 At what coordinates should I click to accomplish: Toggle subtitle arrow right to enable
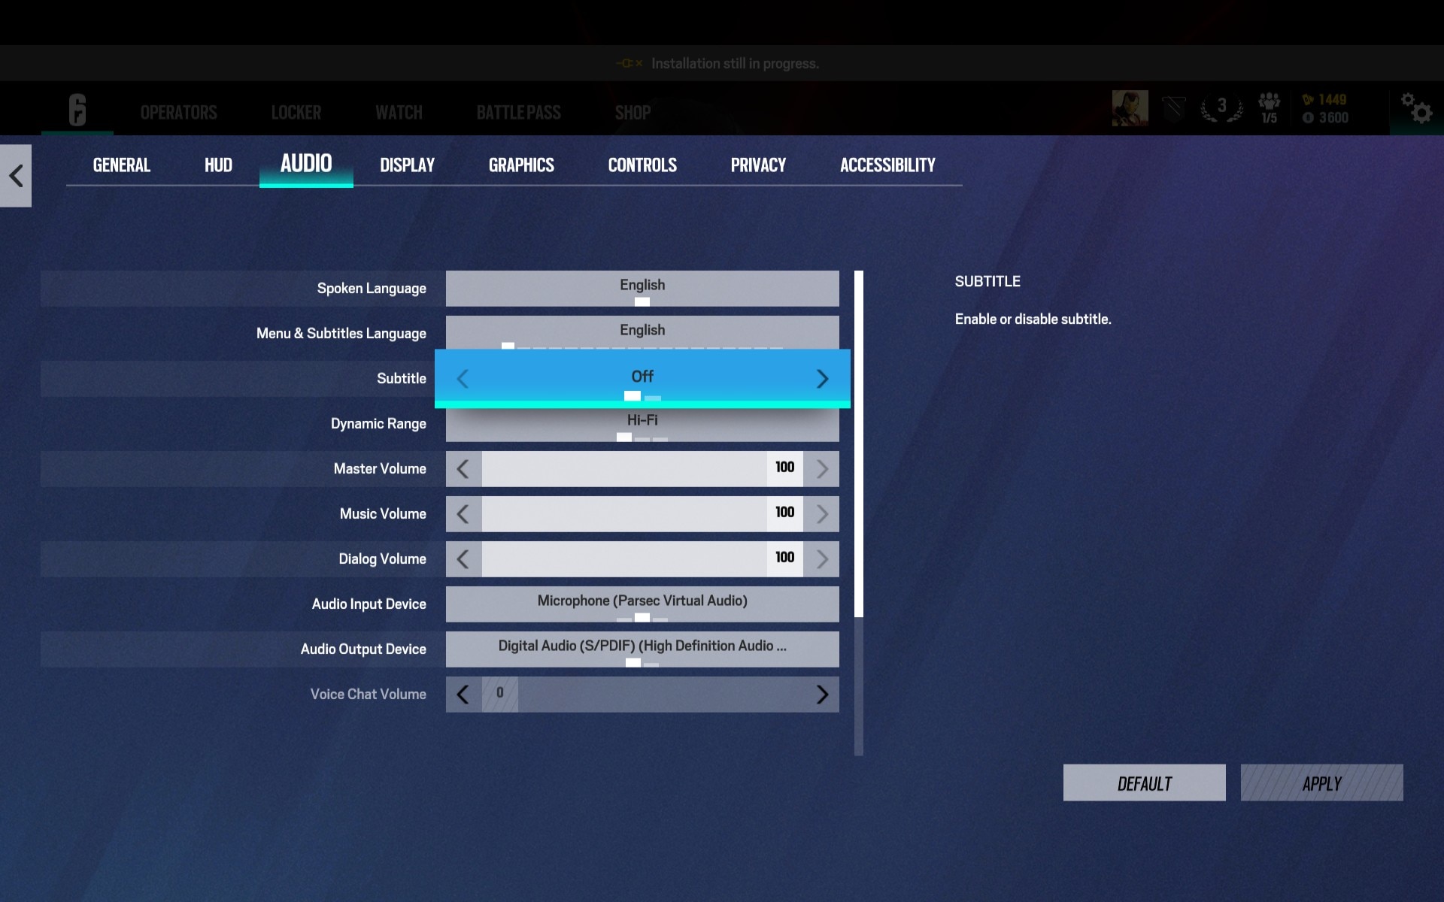pyautogui.click(x=822, y=377)
